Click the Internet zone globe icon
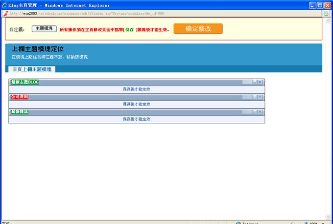The width and height of the screenshot is (333, 224). point(238,223)
